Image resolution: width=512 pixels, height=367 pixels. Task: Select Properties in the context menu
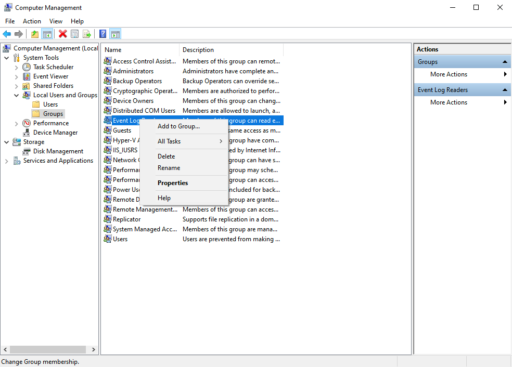click(173, 183)
